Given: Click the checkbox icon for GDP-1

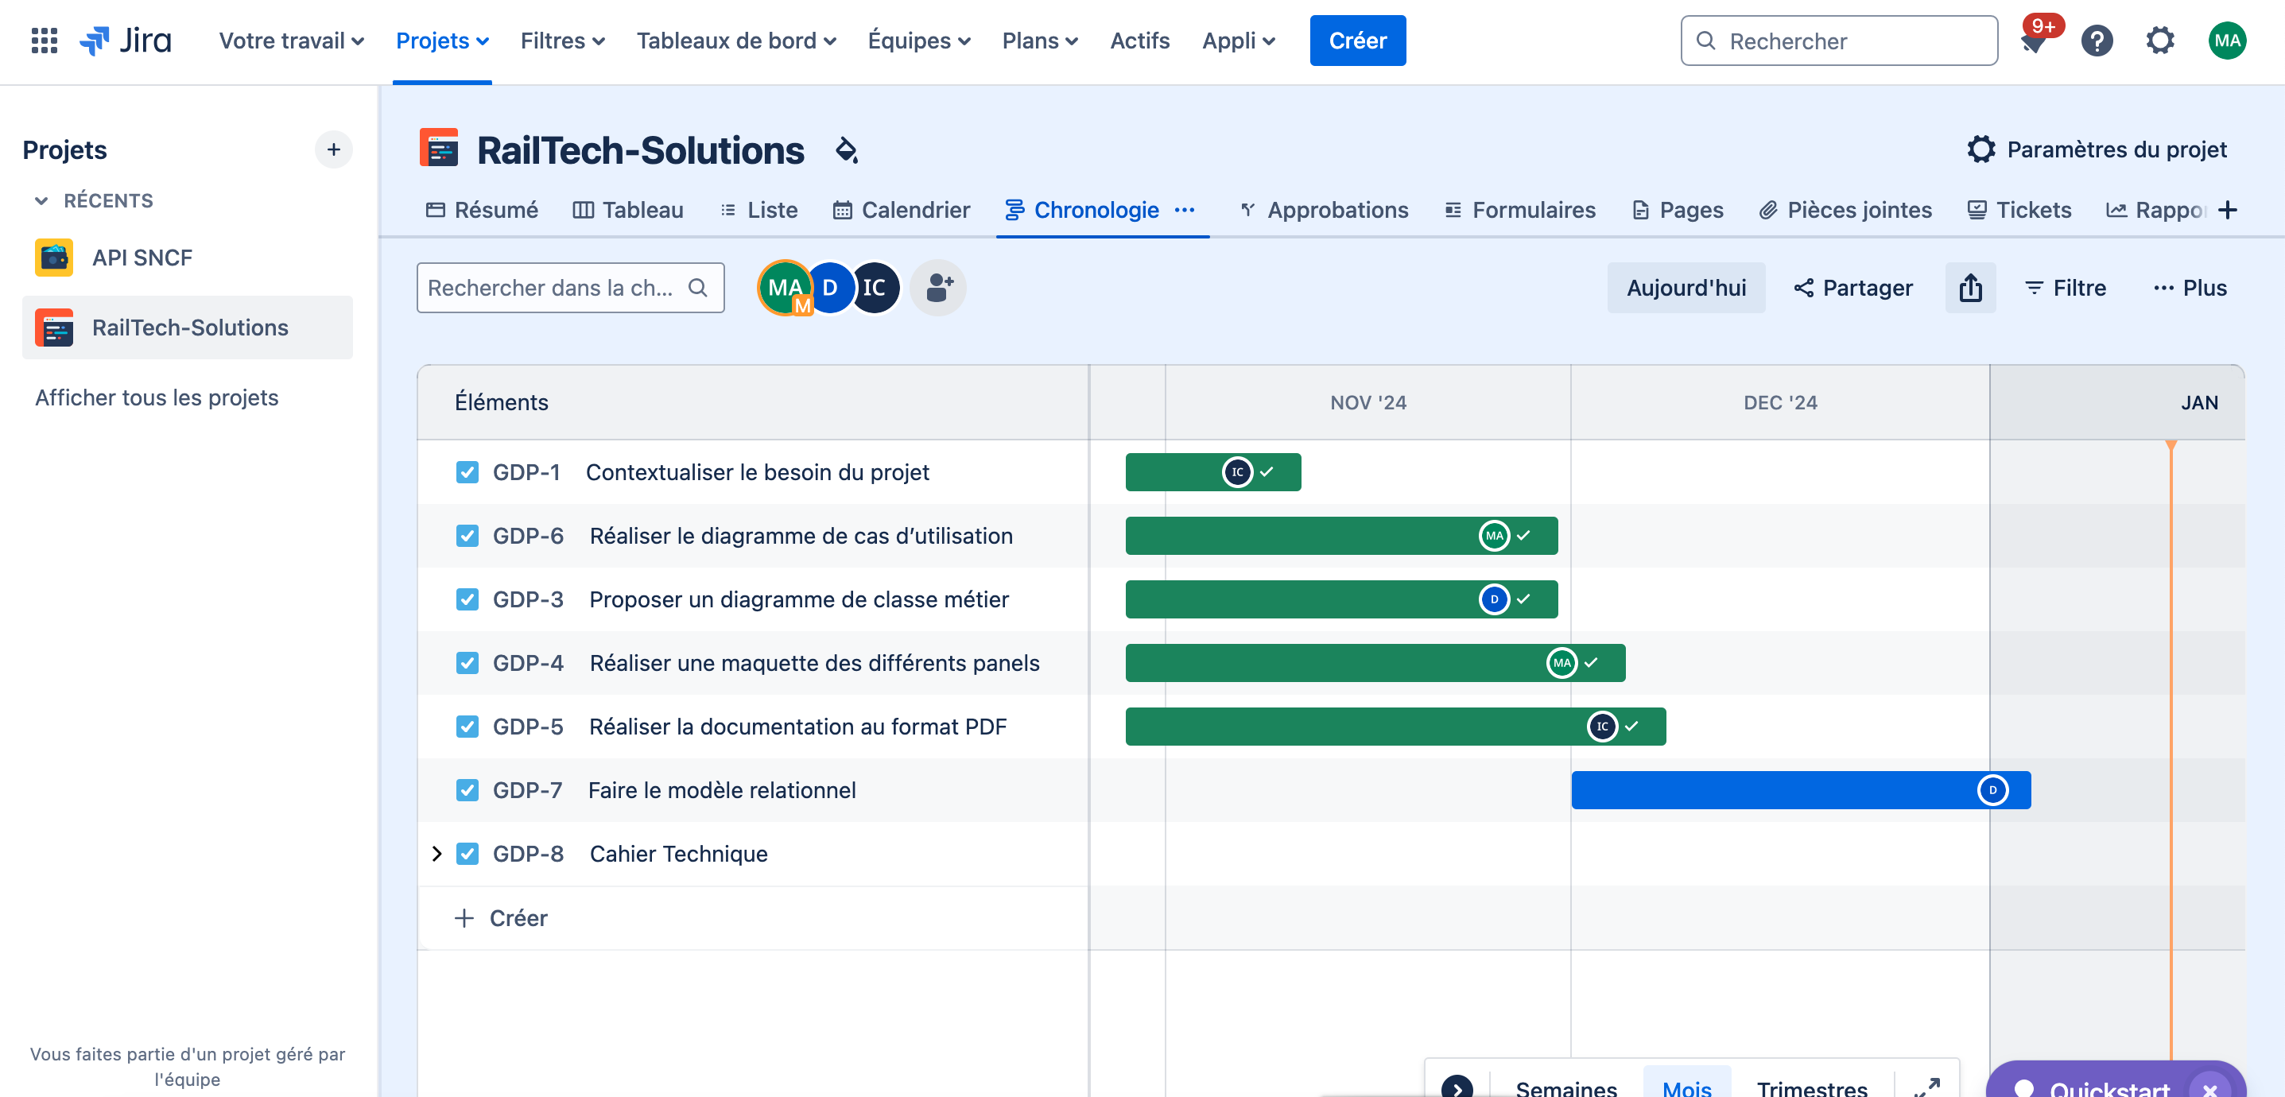Looking at the screenshot, I should pyautogui.click(x=467, y=472).
